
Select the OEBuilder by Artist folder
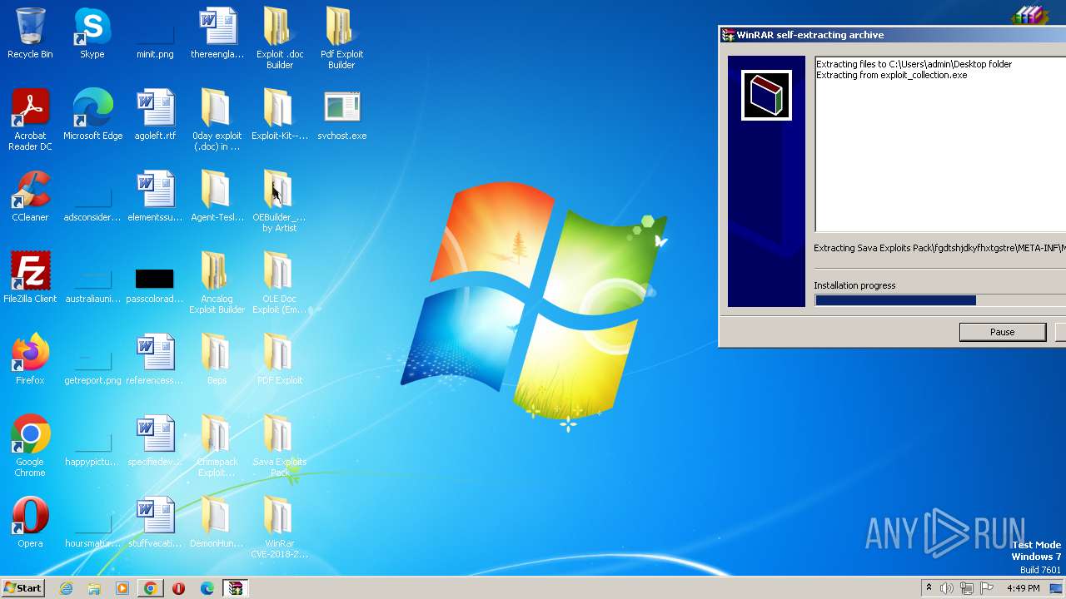279,200
